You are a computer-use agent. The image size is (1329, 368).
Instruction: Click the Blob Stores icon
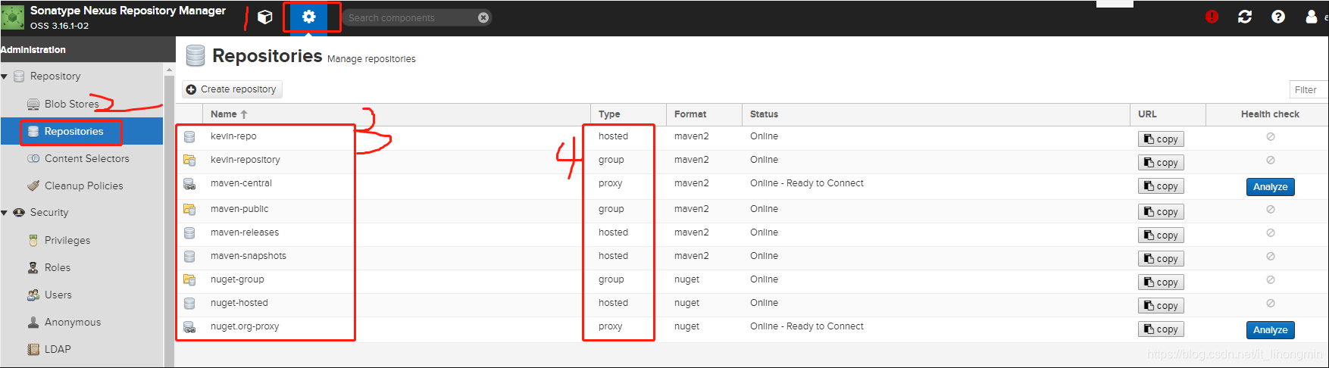tap(33, 104)
